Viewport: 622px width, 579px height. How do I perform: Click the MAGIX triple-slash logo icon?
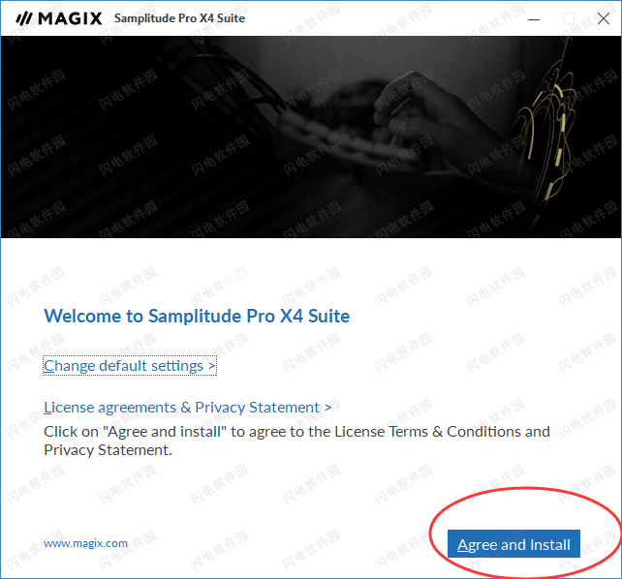[24, 18]
